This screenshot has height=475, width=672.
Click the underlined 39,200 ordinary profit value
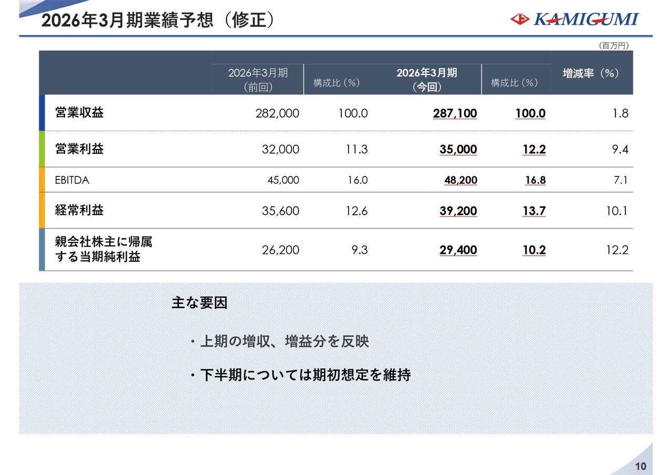(458, 211)
